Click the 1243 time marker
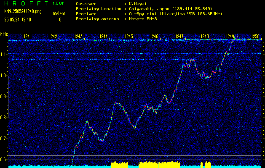 click(78, 36)
